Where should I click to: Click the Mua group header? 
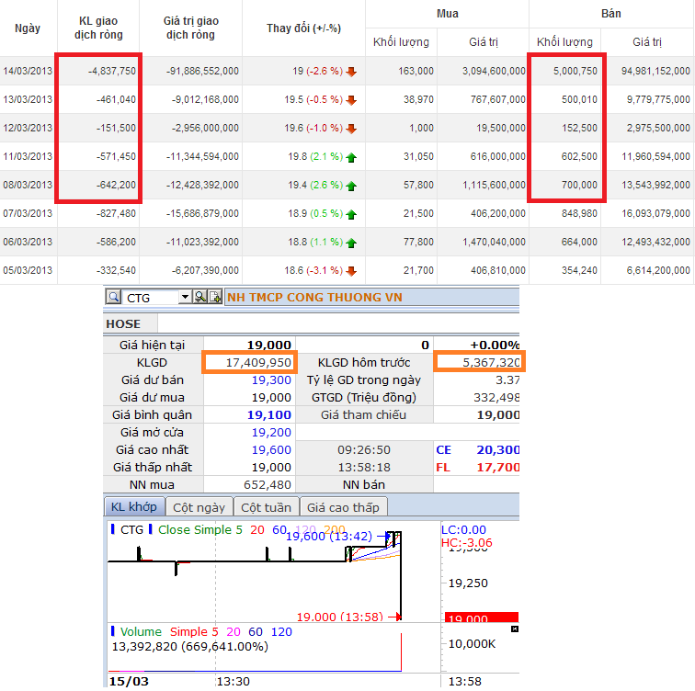pos(447,14)
